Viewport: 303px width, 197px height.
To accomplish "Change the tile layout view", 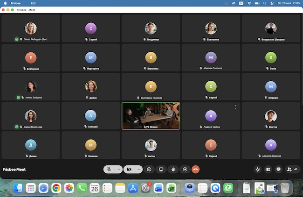I will tap(268, 169).
